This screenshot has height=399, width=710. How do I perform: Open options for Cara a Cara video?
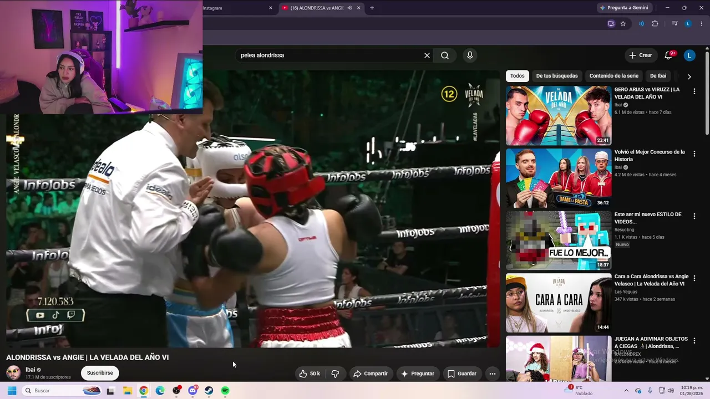point(694,279)
